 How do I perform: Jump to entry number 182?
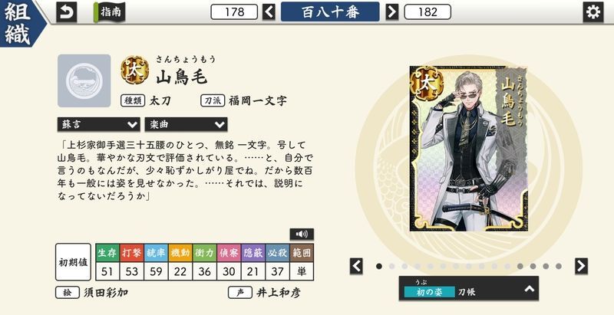(x=427, y=11)
